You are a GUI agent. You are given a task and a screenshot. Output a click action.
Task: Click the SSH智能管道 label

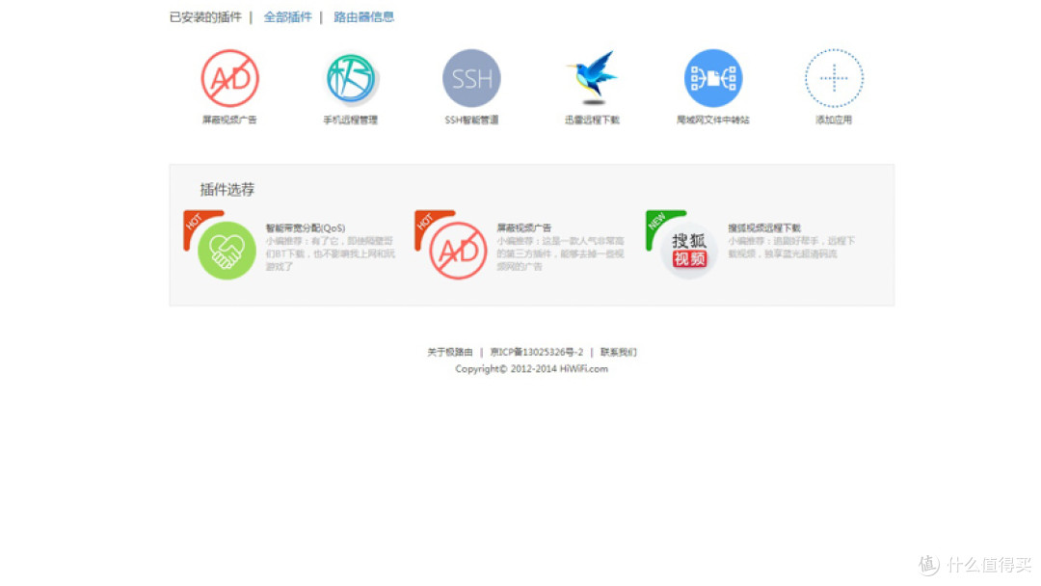(471, 120)
